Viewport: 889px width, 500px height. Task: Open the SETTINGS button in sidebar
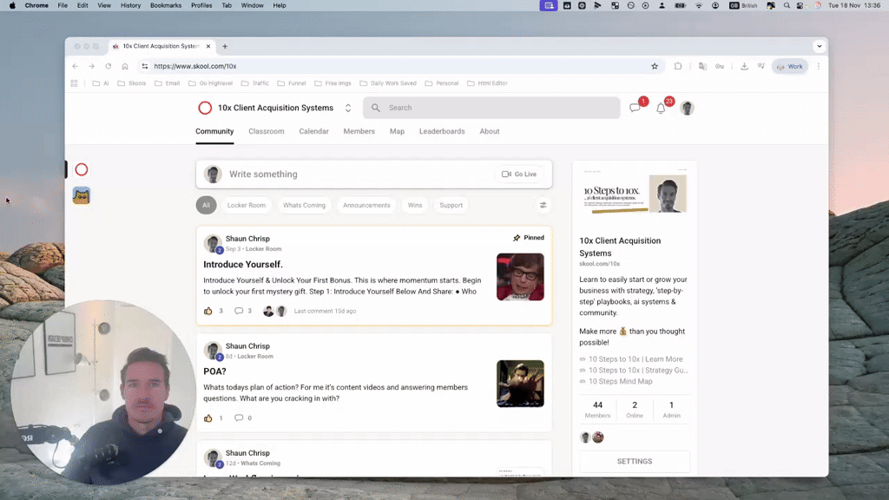pyautogui.click(x=635, y=462)
